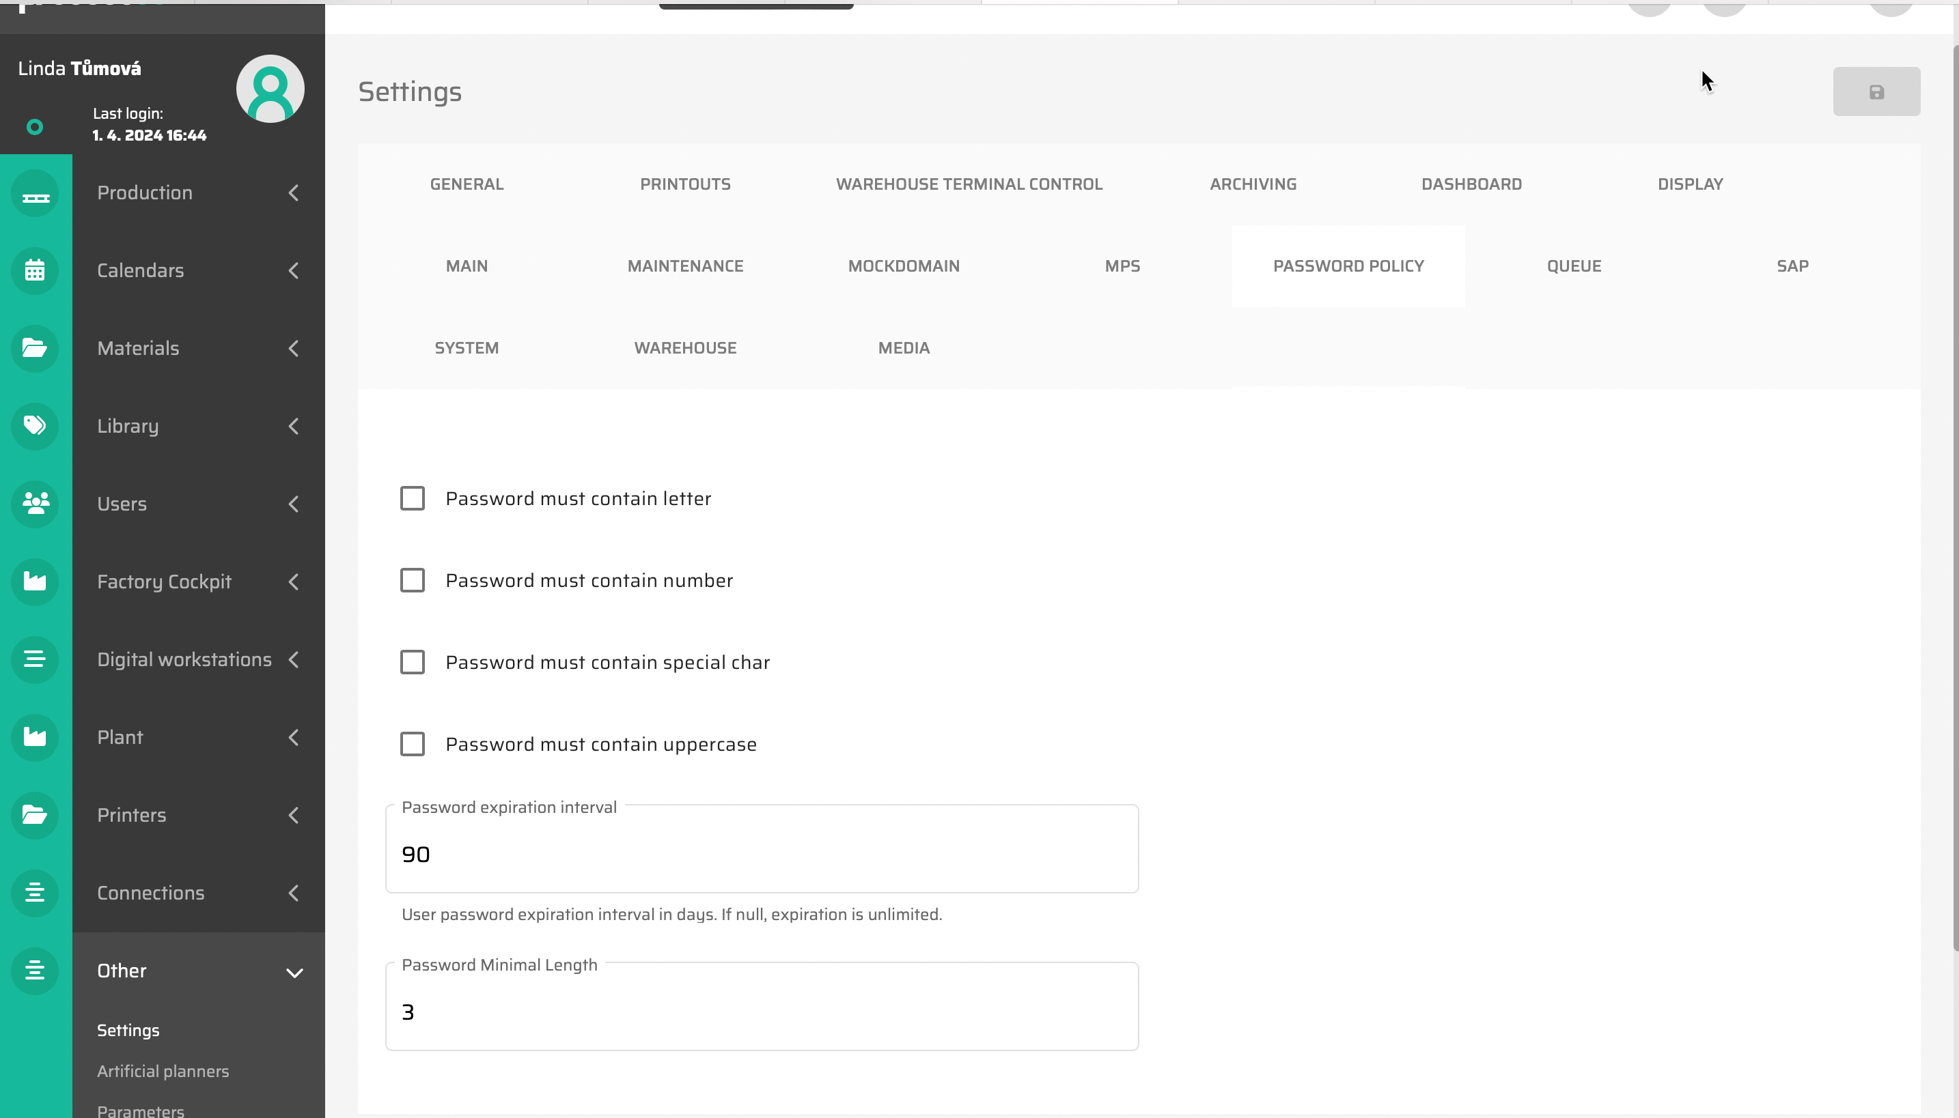
Task: Tick 'Password must contain number' checkbox
Action: click(x=413, y=580)
